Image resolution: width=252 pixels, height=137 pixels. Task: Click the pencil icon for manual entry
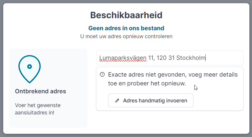click(117, 101)
